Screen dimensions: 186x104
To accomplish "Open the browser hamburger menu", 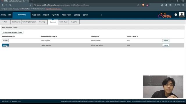I will pos(183,5).
